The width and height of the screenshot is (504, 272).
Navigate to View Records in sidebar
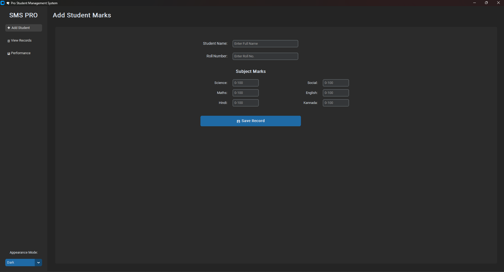point(21,41)
